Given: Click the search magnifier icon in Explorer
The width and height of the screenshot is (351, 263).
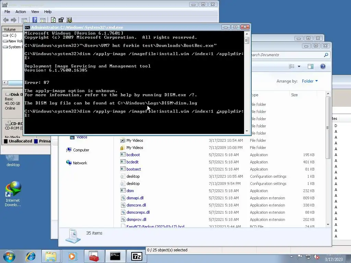Looking at the screenshot, I should (326, 55).
